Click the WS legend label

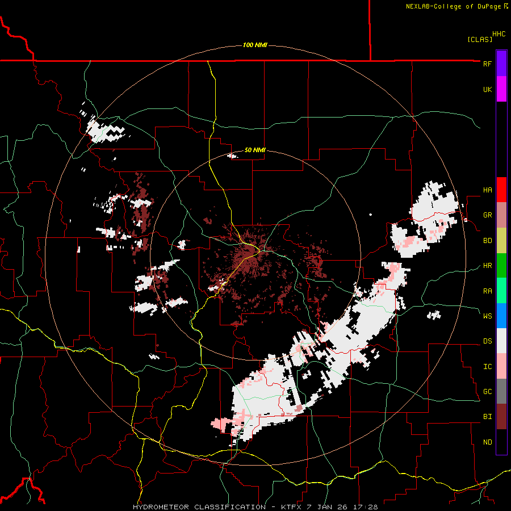point(487,316)
